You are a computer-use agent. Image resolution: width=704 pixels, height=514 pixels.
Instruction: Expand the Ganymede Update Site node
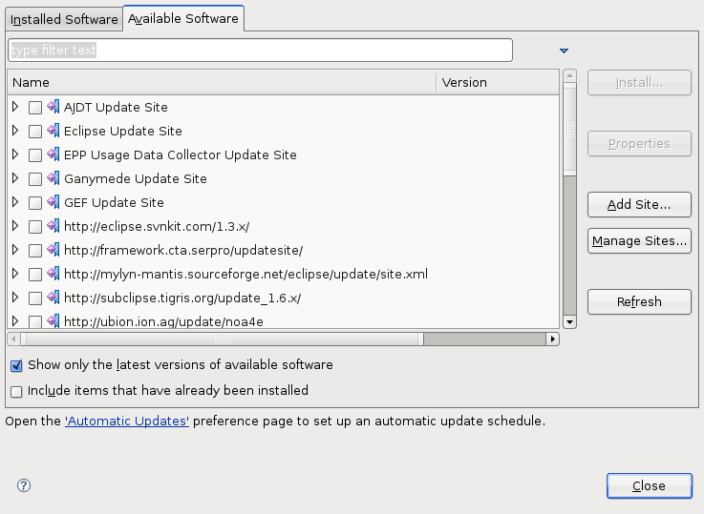(15, 178)
